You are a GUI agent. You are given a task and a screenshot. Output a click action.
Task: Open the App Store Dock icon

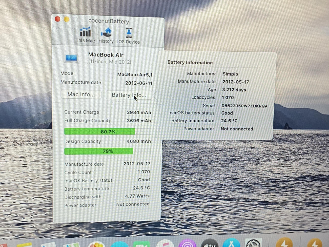point(231,243)
